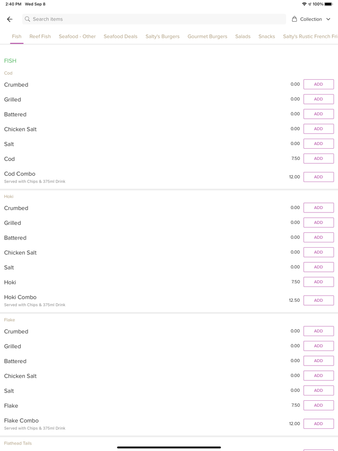This screenshot has height=451, width=338.
Task: Open the Snacks tab
Action: coord(267,36)
